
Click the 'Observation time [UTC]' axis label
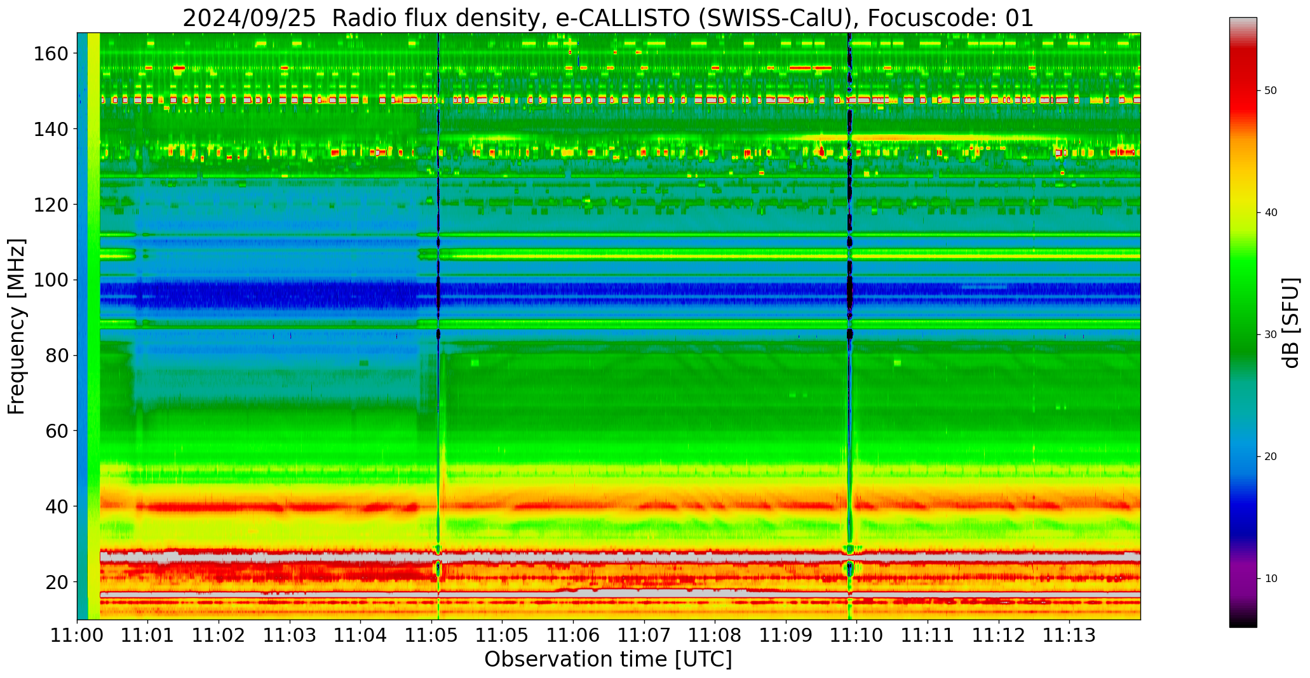click(x=608, y=660)
